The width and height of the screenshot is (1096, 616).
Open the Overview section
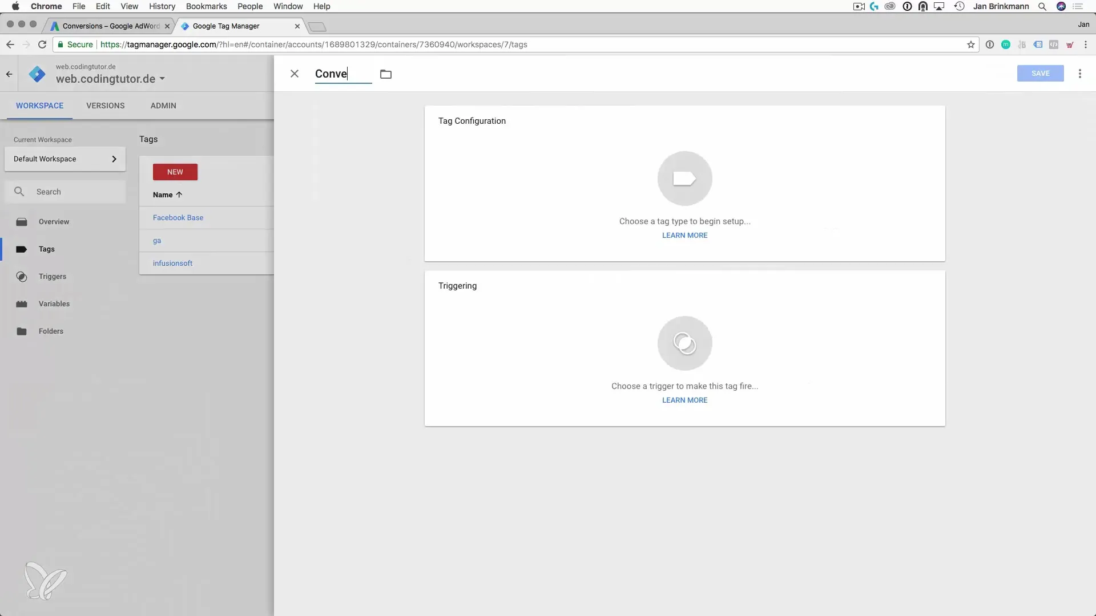54,222
